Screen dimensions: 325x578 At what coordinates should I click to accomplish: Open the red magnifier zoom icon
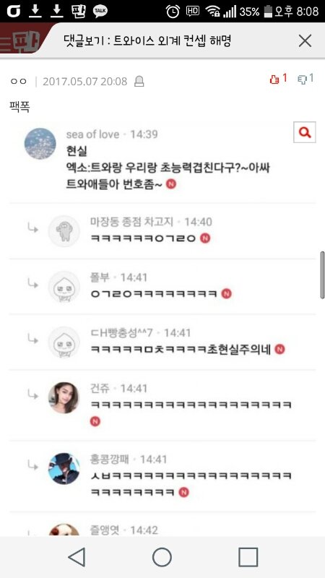click(x=305, y=132)
